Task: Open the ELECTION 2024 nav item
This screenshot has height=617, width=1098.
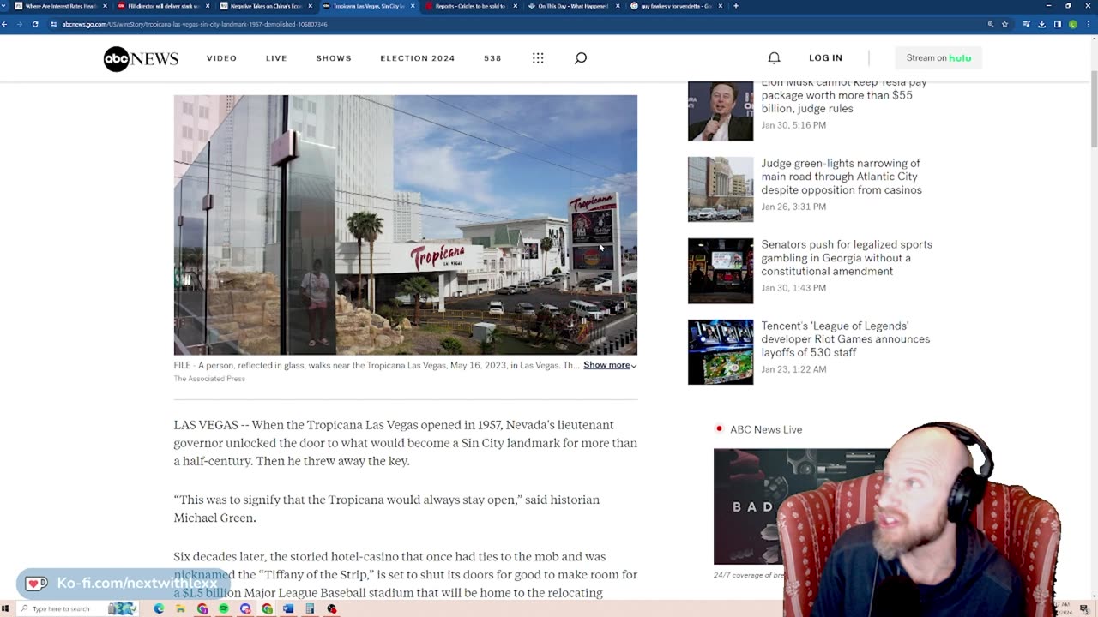Action: (418, 58)
